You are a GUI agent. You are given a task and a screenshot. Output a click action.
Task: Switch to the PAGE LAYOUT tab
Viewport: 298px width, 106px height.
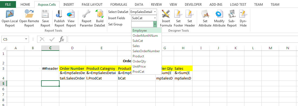click(92, 5)
